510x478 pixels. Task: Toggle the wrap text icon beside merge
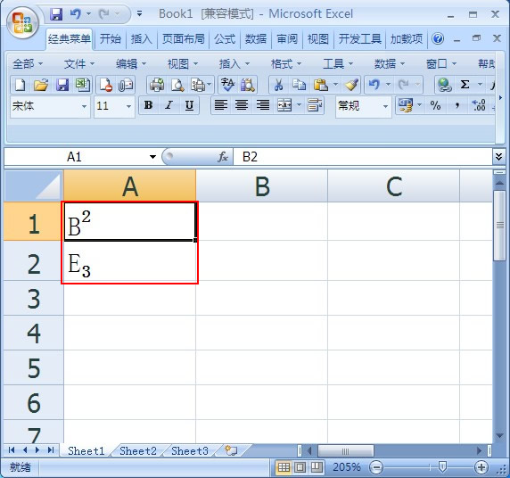(x=315, y=105)
